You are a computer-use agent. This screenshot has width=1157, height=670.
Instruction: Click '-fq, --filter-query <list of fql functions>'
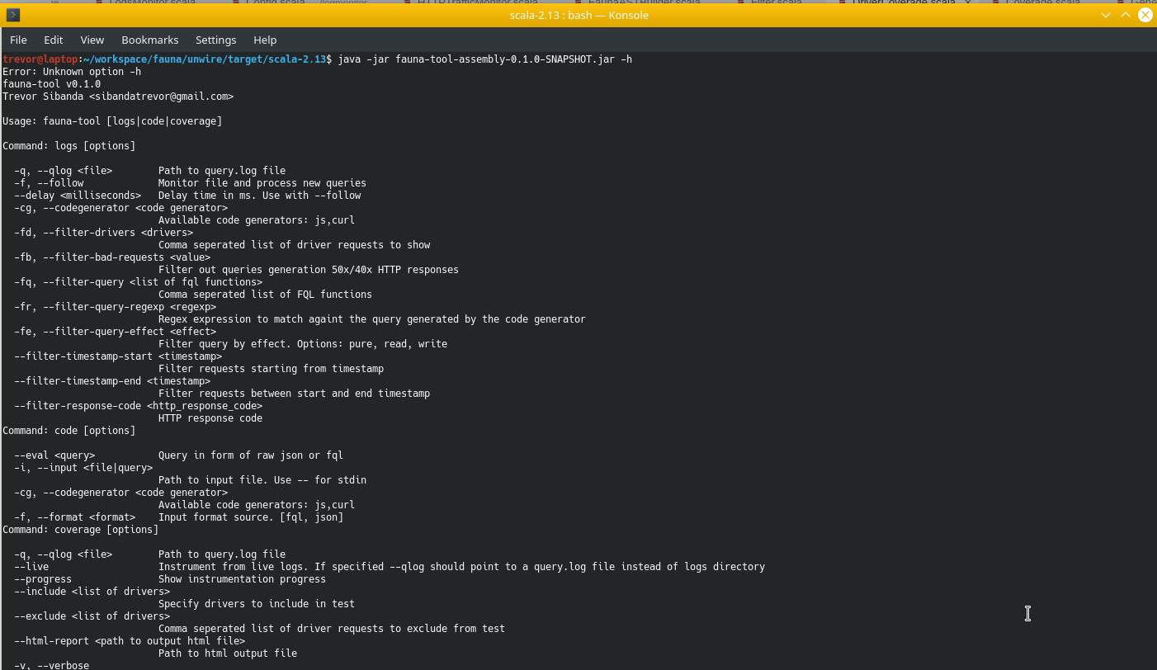(138, 282)
